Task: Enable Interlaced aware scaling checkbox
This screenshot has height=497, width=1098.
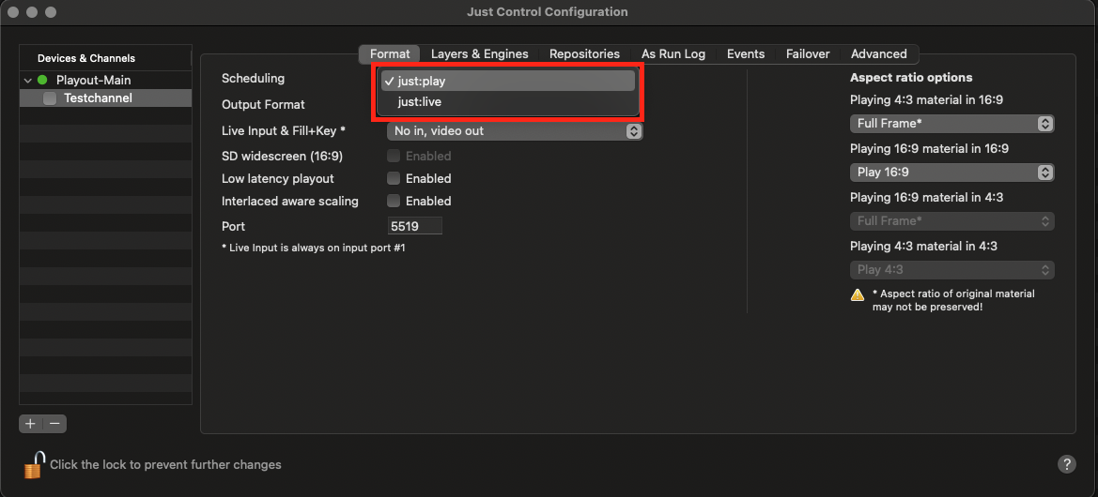Action: coord(394,201)
